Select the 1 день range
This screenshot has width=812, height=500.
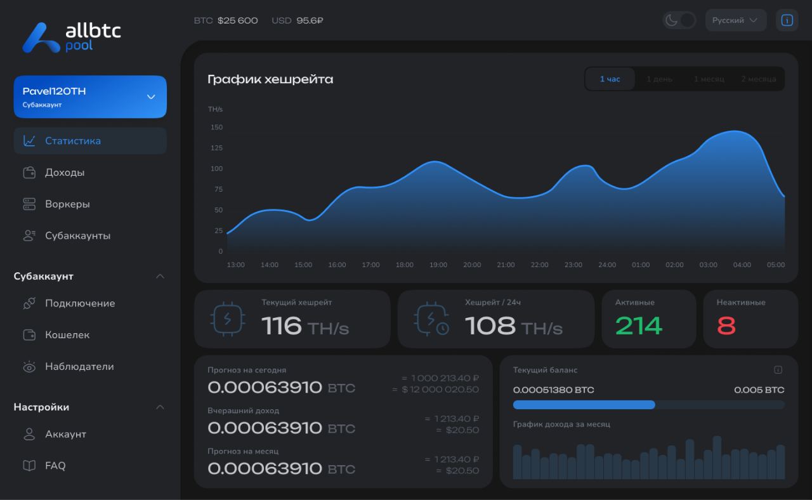click(659, 79)
